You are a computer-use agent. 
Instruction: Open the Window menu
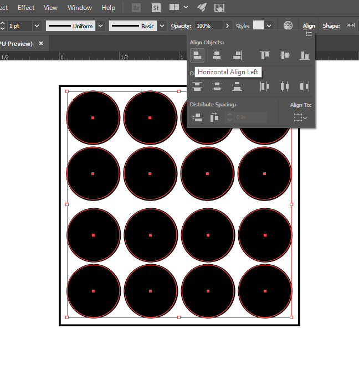[80, 8]
